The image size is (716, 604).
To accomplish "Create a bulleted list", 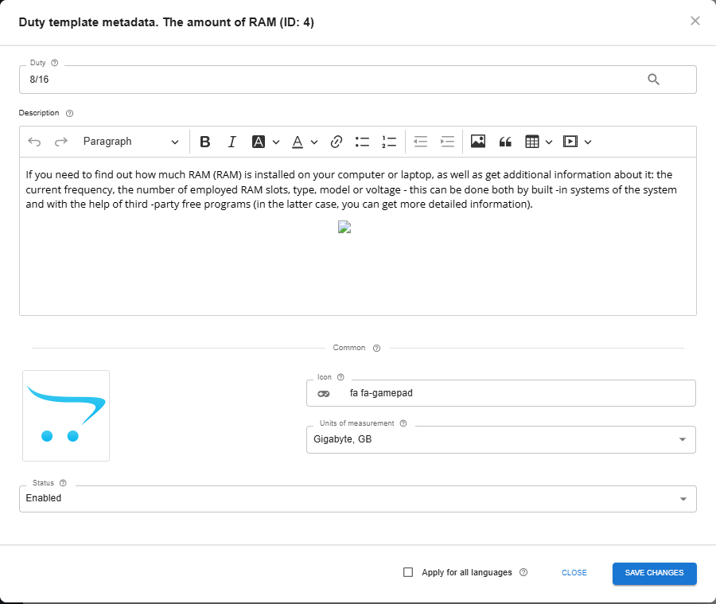I will (362, 142).
